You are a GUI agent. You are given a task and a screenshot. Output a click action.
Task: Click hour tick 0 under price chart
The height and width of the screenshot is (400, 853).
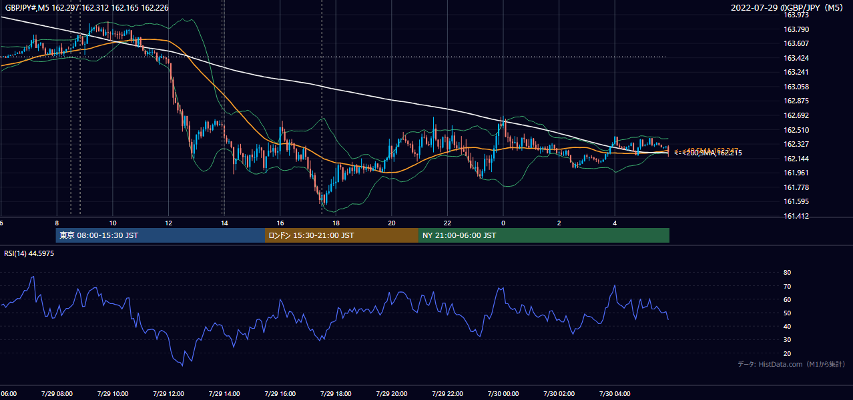point(503,223)
